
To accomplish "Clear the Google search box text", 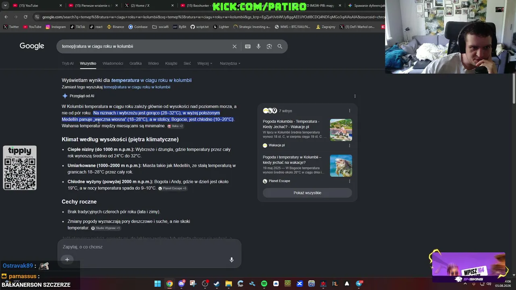I will 235,46.
